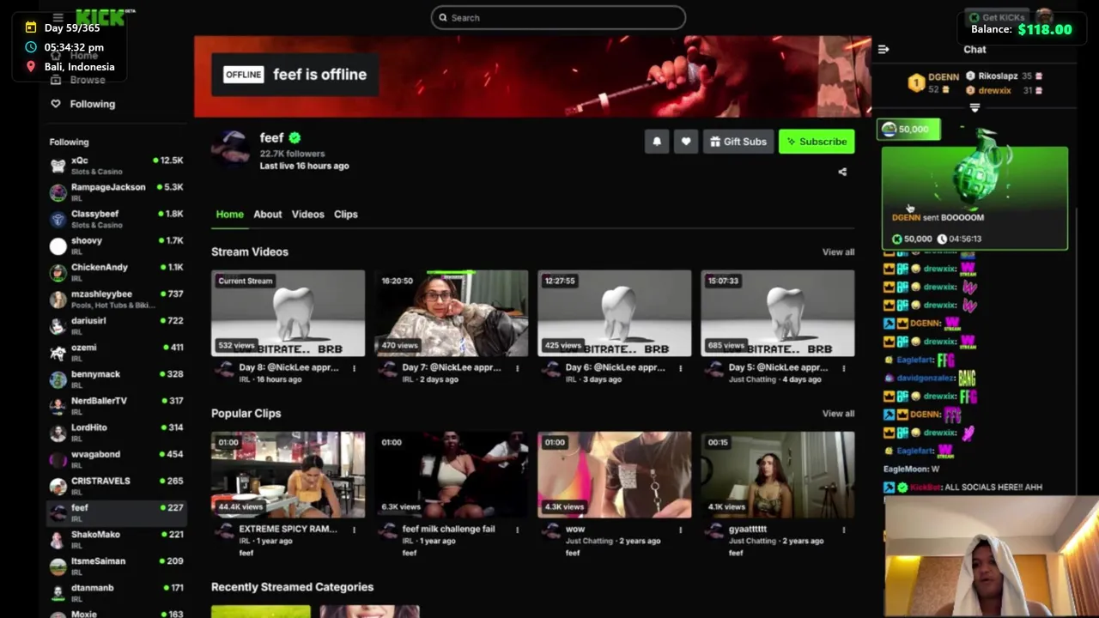
Task: Click the heart follow icon
Action: [x=686, y=142]
